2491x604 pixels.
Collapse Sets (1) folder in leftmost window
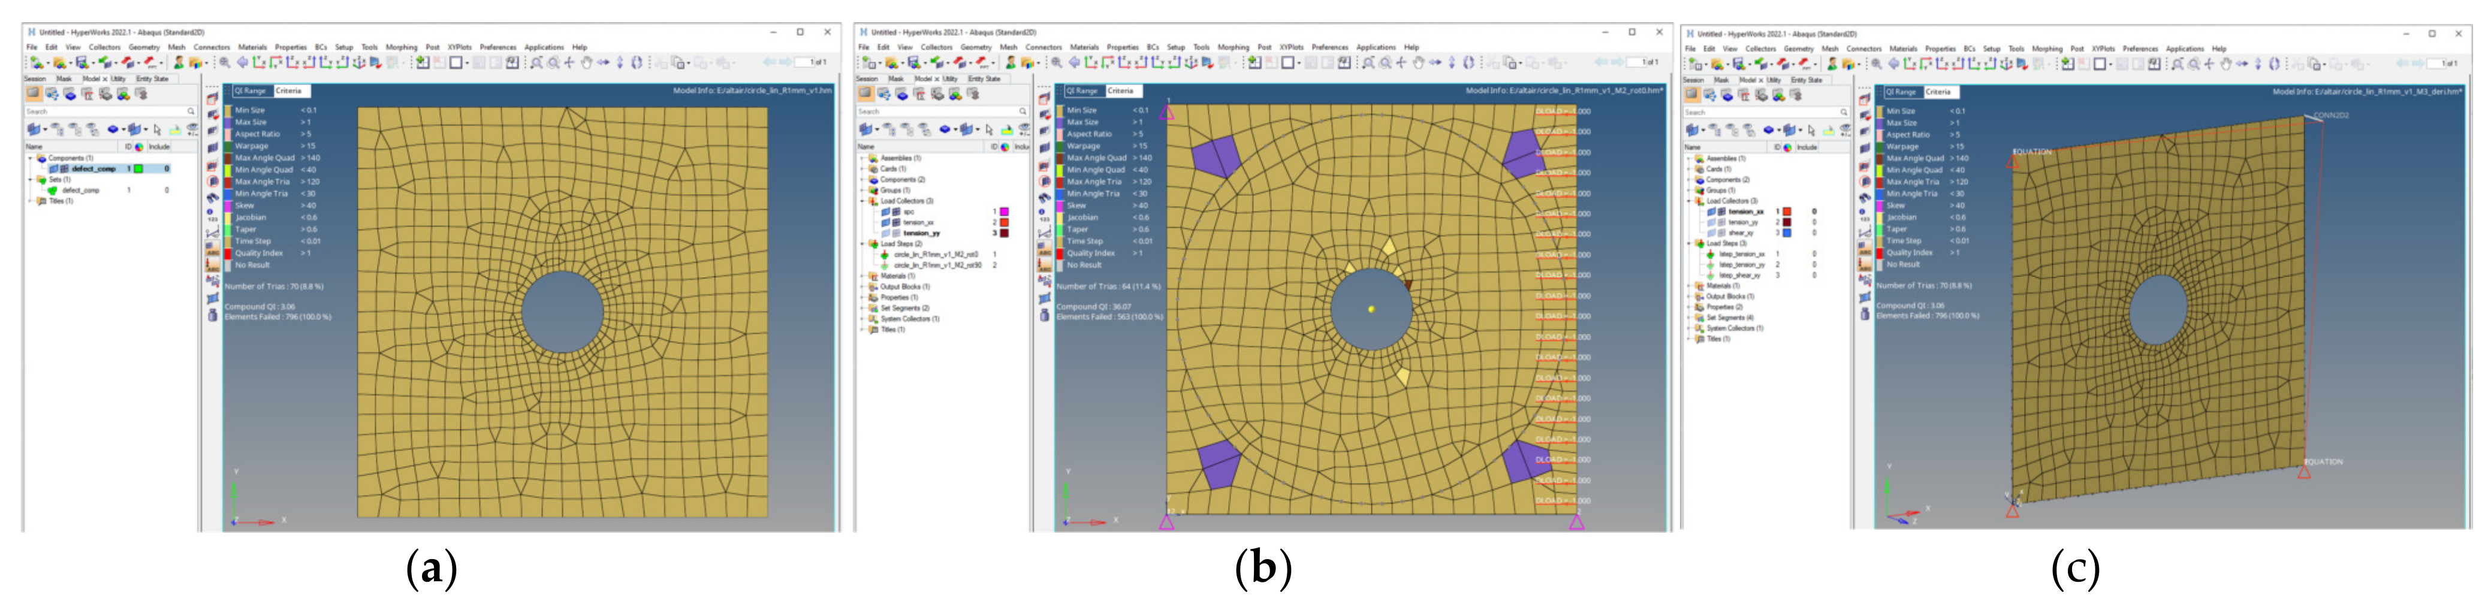31,180
